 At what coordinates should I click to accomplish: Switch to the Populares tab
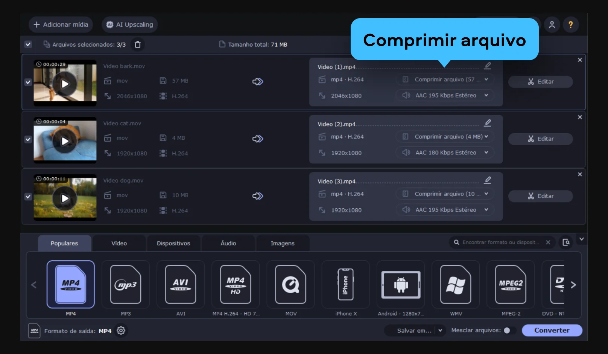[x=64, y=243]
